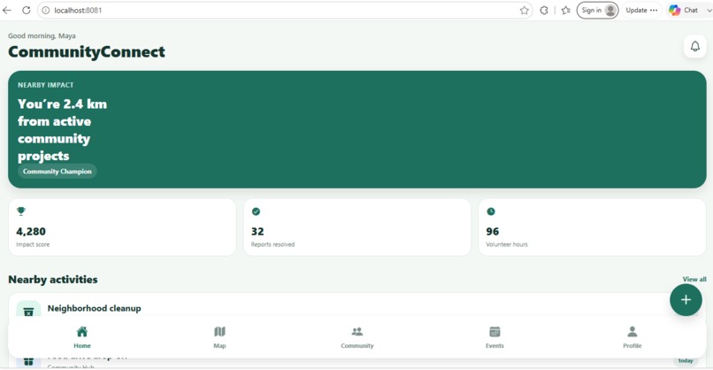Select the Community Champion badge
Viewport: 713px width, 370px height.
pyautogui.click(x=57, y=172)
